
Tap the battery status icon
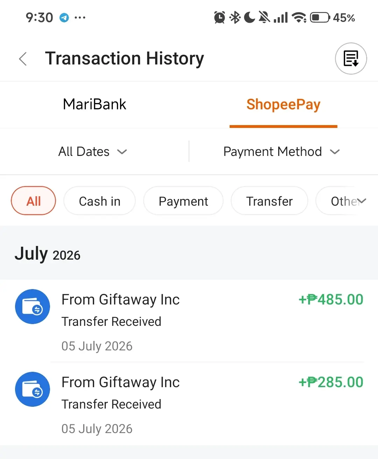(x=320, y=17)
